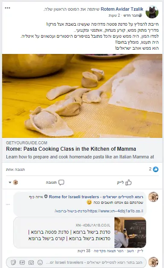Open comment options dots beside the reply
The width and height of the screenshot is (164, 268).
coord(8,204)
